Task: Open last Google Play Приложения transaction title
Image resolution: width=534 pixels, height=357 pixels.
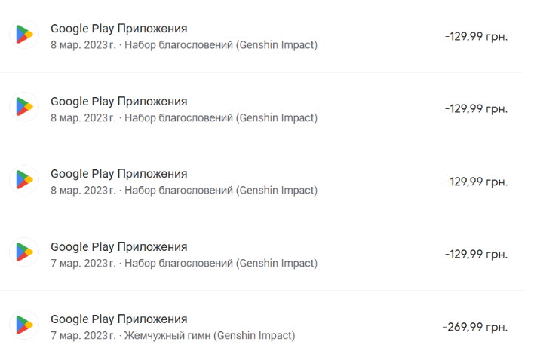Action: pyautogui.click(x=119, y=319)
